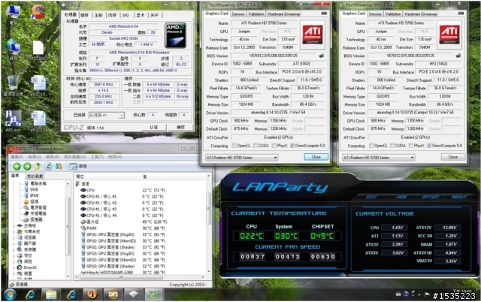The image size is (481, 302).
Task: Open ABS.exe desktop icon
Action: 13,121
